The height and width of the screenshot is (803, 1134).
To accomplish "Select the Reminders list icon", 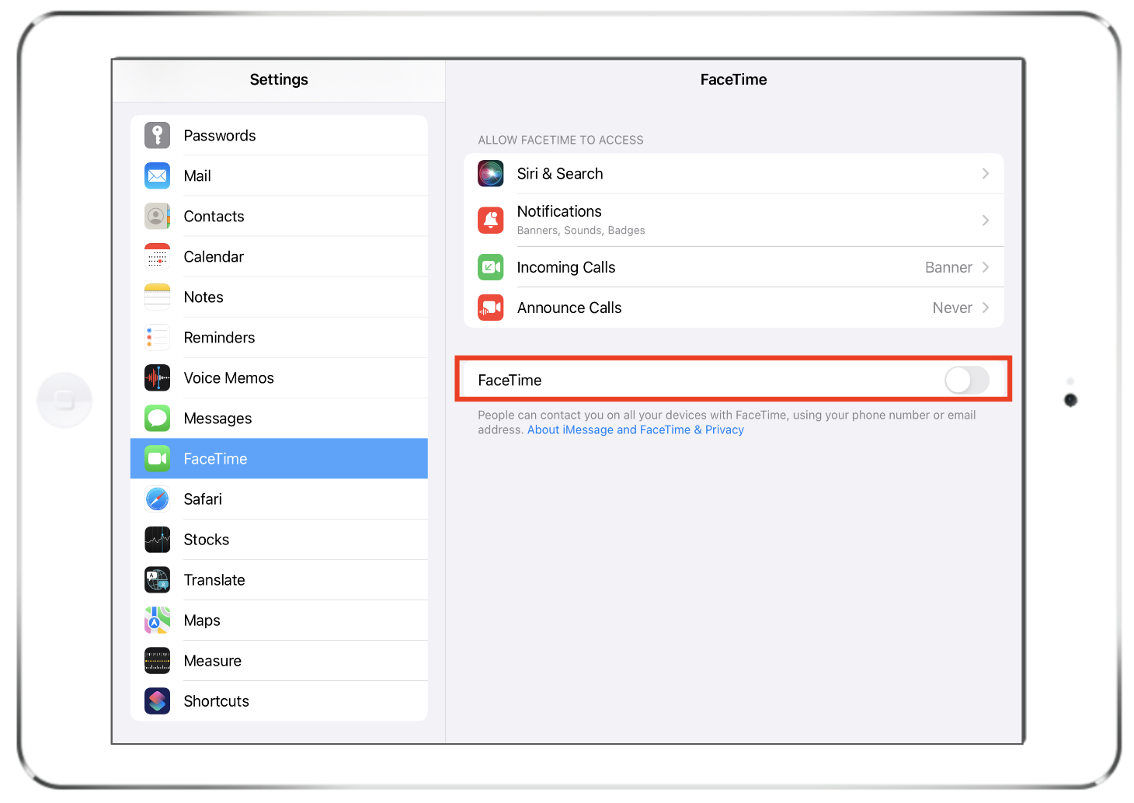I will coord(157,337).
